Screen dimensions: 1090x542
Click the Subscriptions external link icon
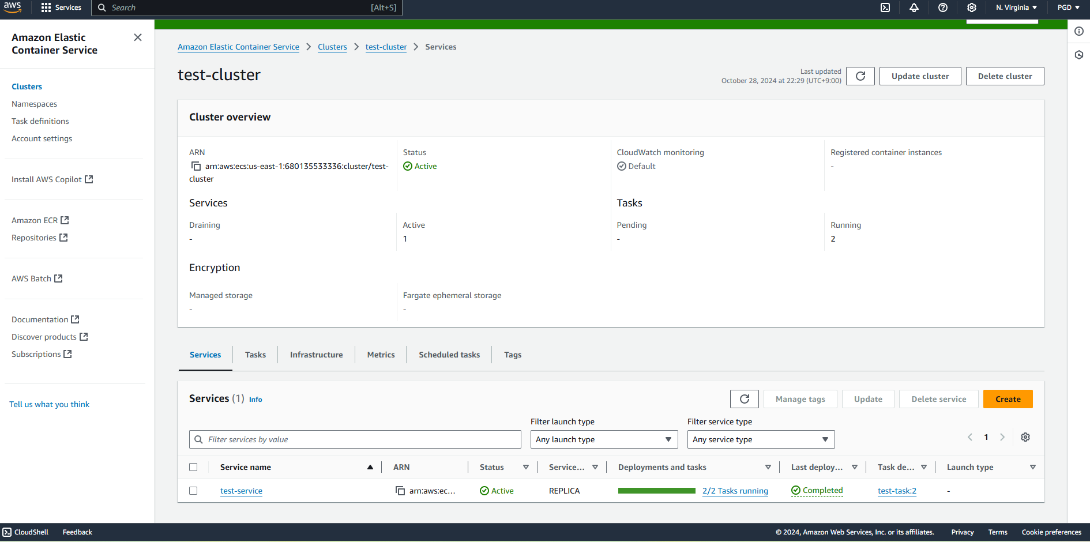67,354
